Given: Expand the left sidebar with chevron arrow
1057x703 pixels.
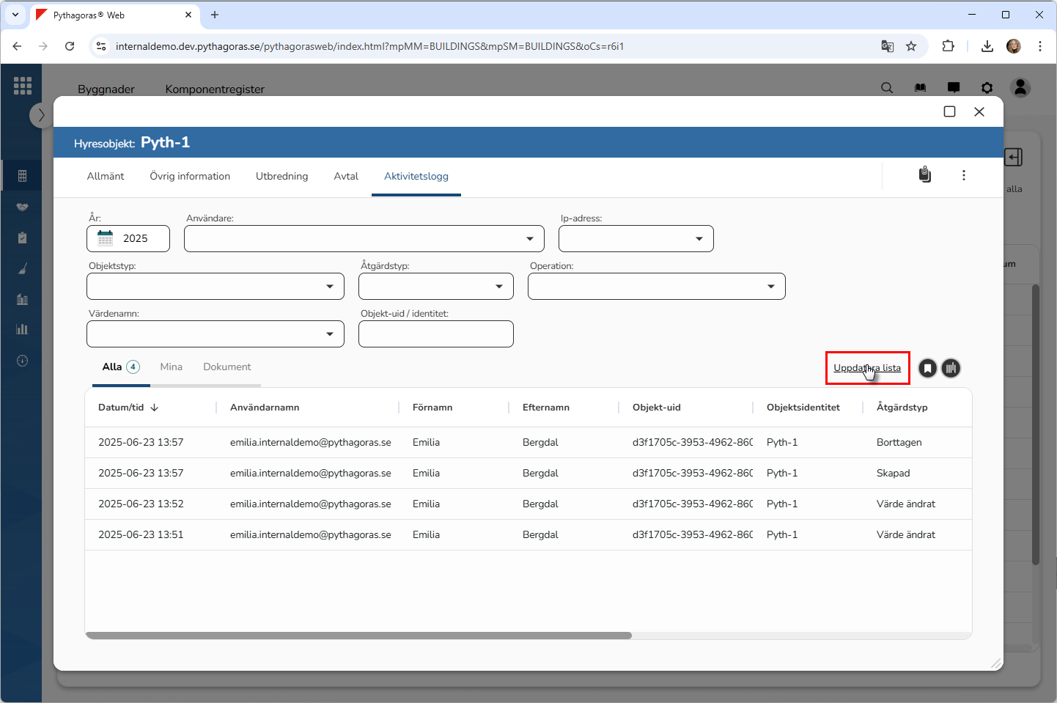Looking at the screenshot, I should (x=41, y=115).
